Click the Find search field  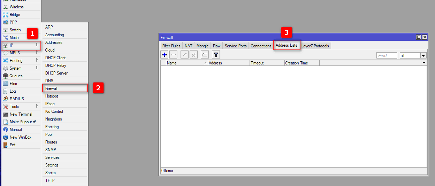(x=387, y=55)
